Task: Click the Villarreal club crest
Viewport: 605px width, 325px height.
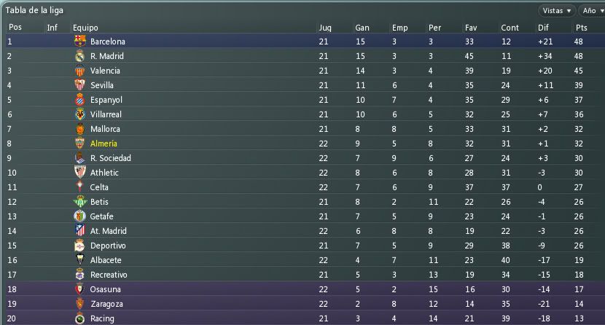Action: (80, 114)
